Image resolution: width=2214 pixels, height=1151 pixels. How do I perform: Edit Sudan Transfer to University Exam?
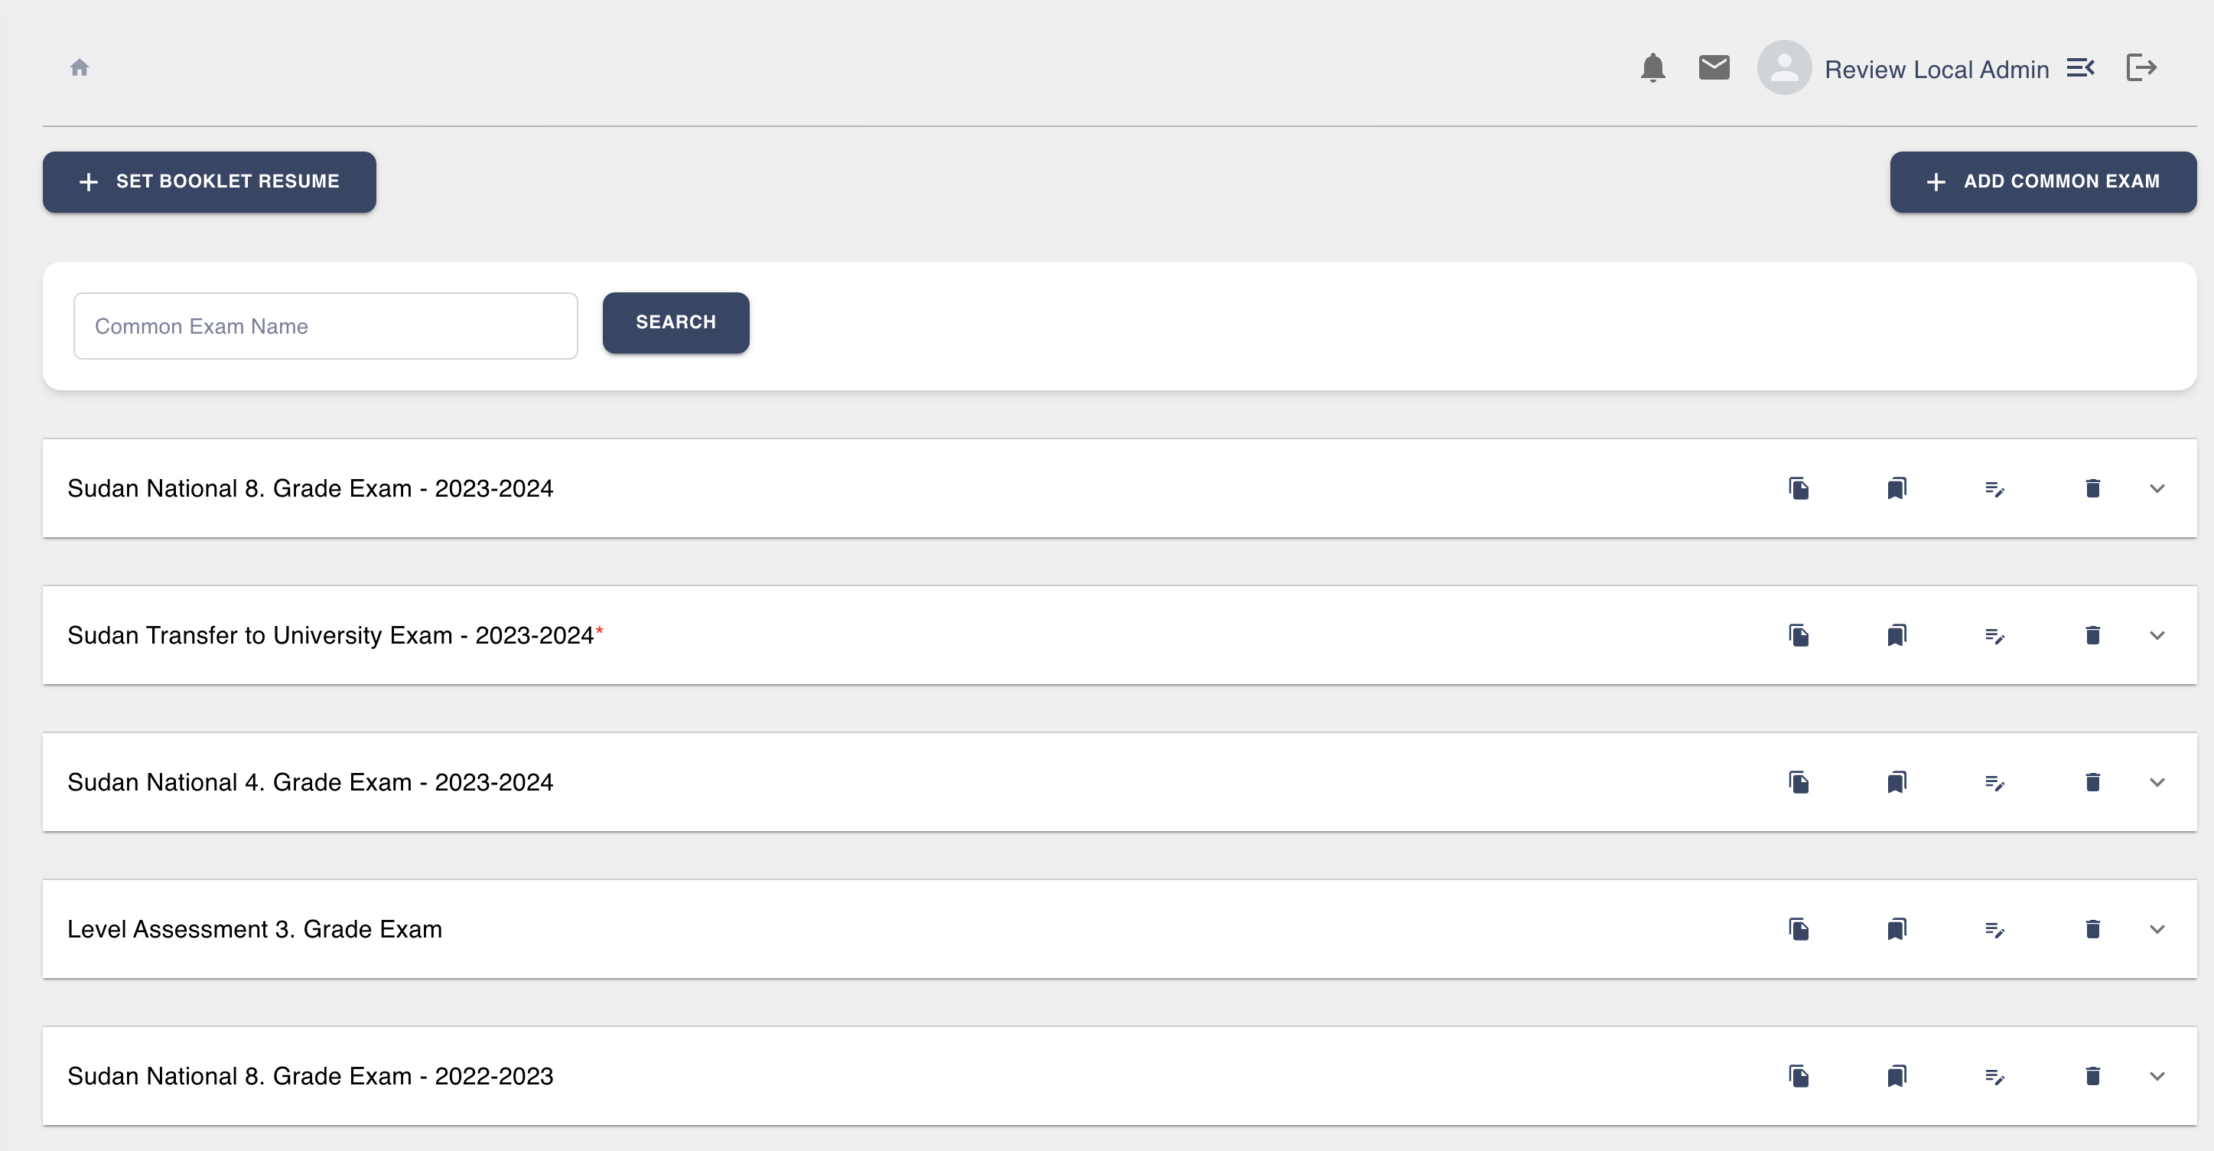click(x=1995, y=635)
